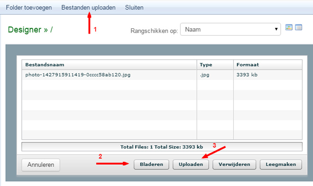Click the Annuleren button
Image resolution: width=313 pixels, height=186 pixels.
(x=41, y=165)
